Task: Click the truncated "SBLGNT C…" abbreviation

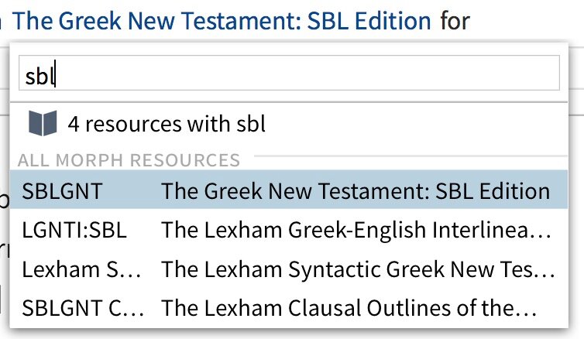Action: coord(83,308)
